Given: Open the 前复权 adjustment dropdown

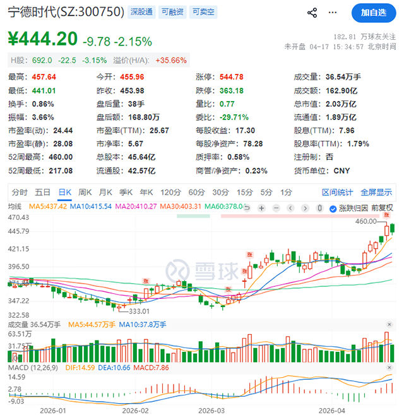Looking at the screenshot, I should 383,207.
